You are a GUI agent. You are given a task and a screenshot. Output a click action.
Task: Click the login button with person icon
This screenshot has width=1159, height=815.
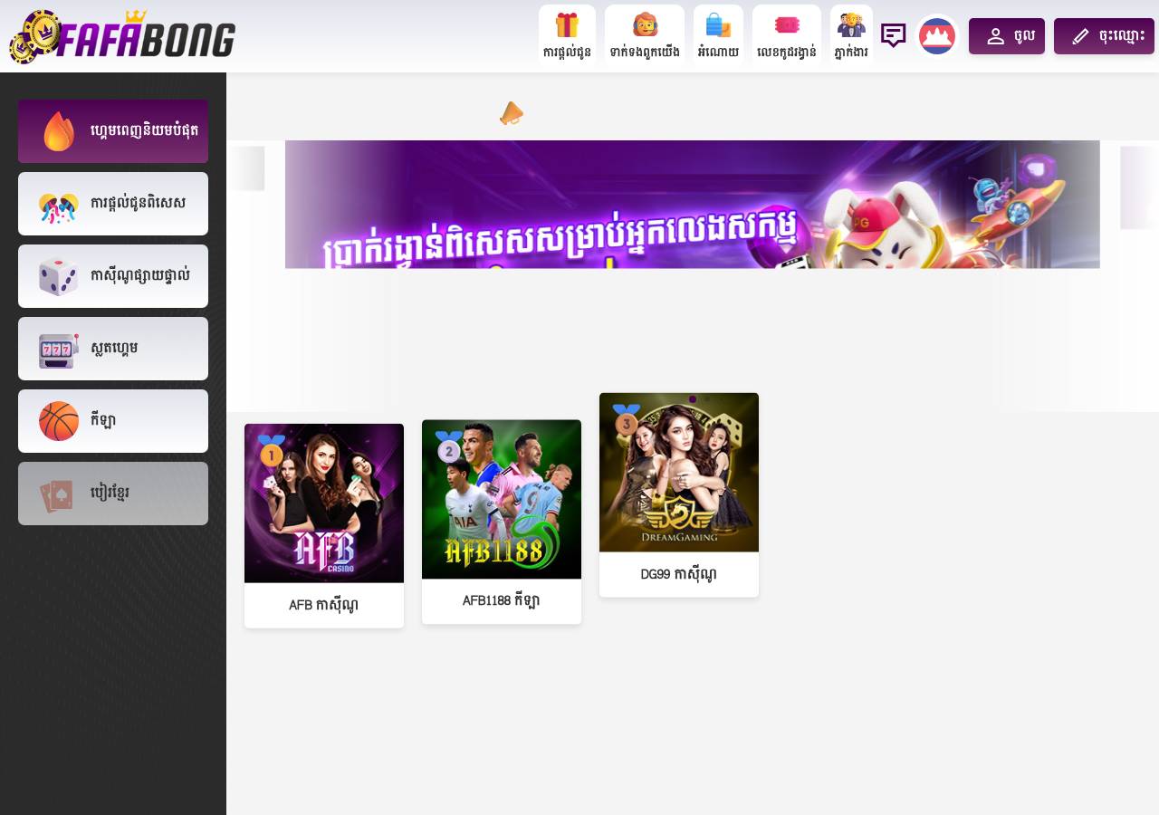pos(1007,36)
